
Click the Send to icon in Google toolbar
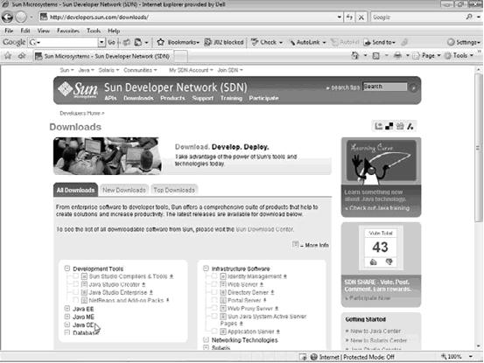coord(367,43)
